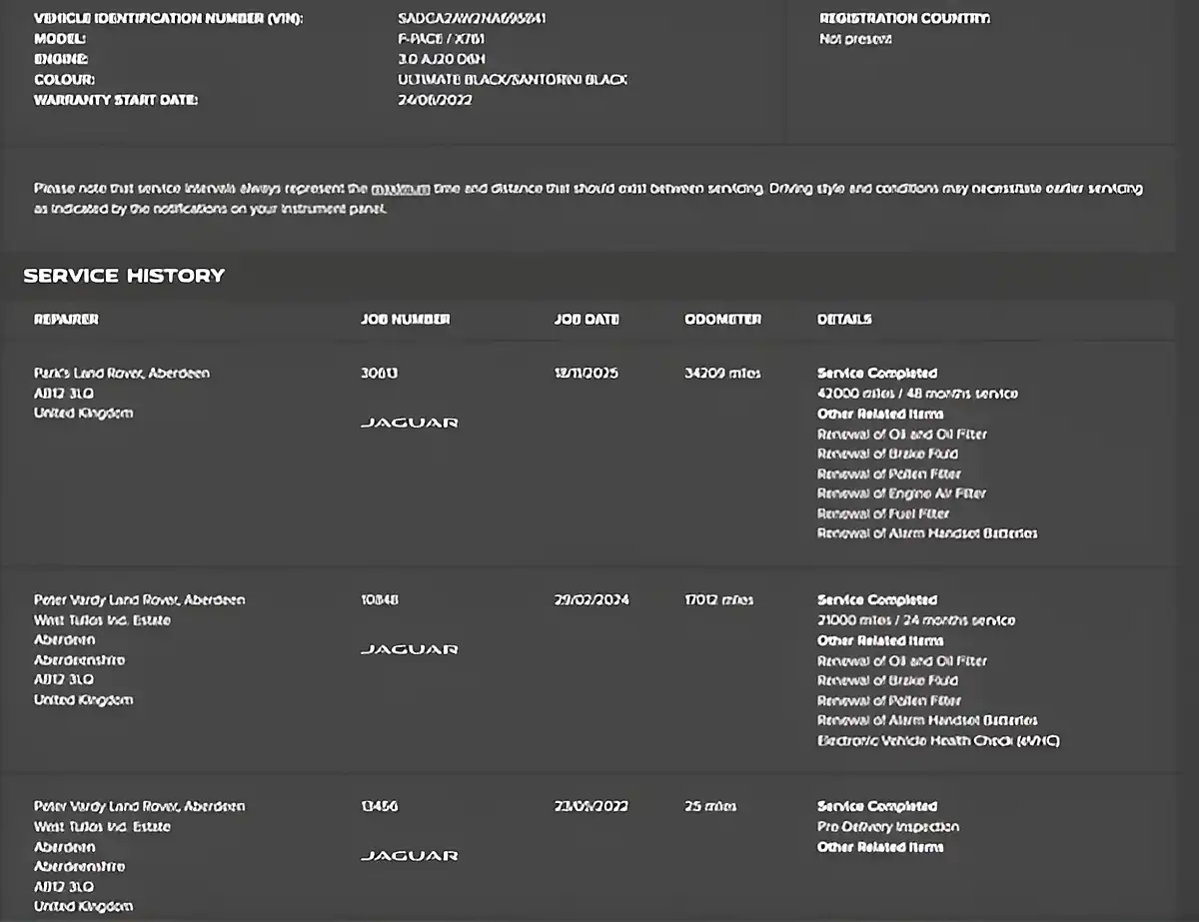This screenshot has height=922, width=1199.
Task: Click the 42000 miles / 48 months service line
Action: (917, 394)
